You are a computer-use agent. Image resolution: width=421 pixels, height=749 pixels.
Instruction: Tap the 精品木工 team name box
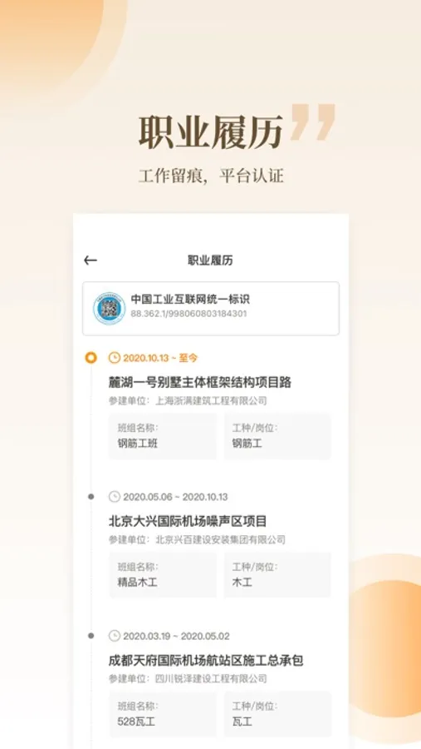click(163, 575)
